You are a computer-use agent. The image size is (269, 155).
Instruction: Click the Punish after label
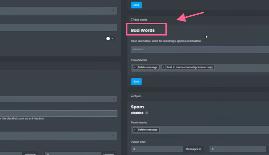[x=138, y=142]
